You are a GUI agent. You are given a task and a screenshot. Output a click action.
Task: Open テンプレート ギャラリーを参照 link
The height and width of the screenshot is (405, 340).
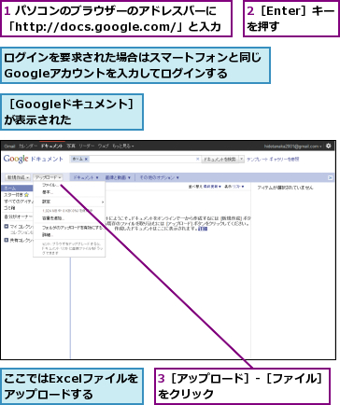pyautogui.click(x=273, y=159)
